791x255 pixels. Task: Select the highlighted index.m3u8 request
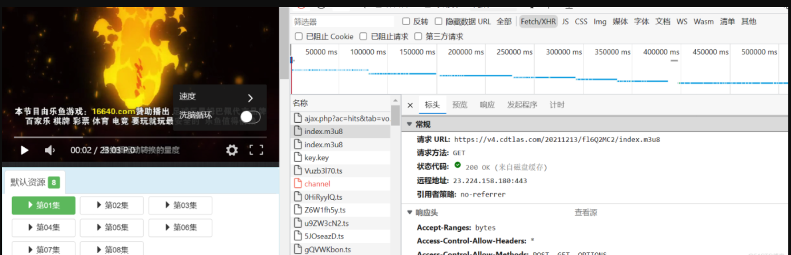(x=341, y=131)
